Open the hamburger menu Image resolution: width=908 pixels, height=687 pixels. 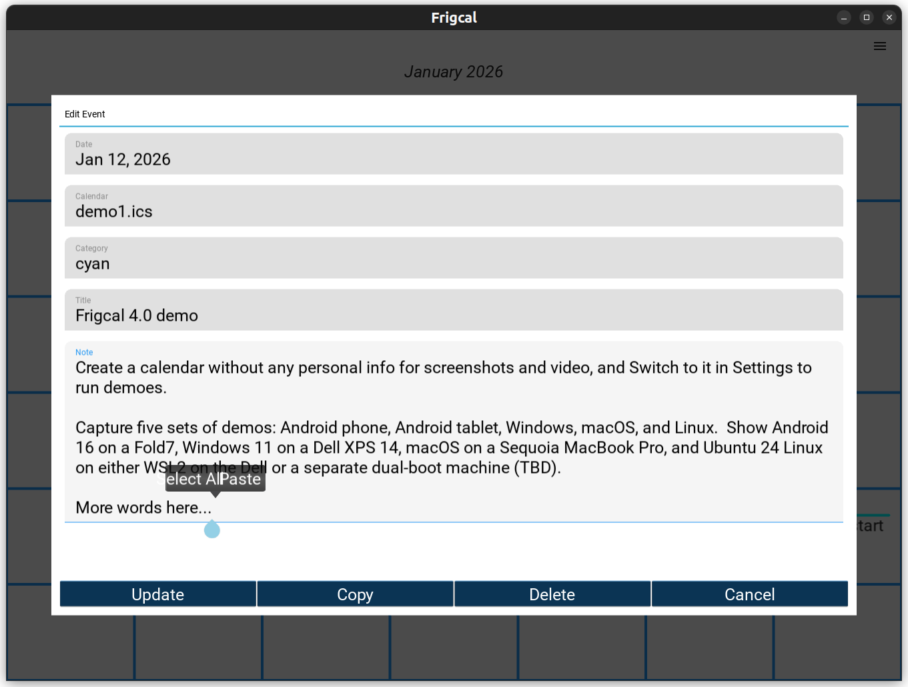(x=879, y=46)
